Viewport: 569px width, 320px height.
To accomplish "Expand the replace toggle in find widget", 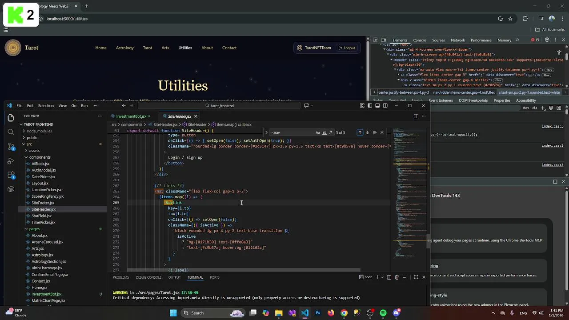I will 266,132.
